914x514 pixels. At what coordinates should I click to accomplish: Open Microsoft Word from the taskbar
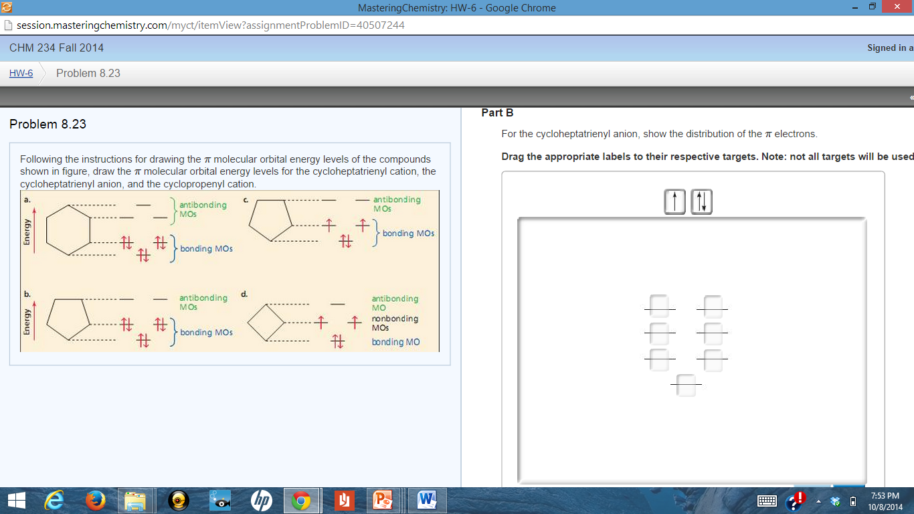[x=426, y=500]
